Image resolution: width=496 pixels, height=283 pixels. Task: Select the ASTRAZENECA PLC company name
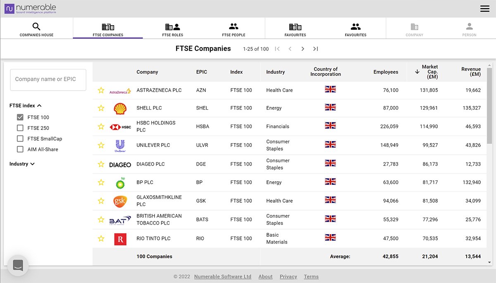pos(159,90)
